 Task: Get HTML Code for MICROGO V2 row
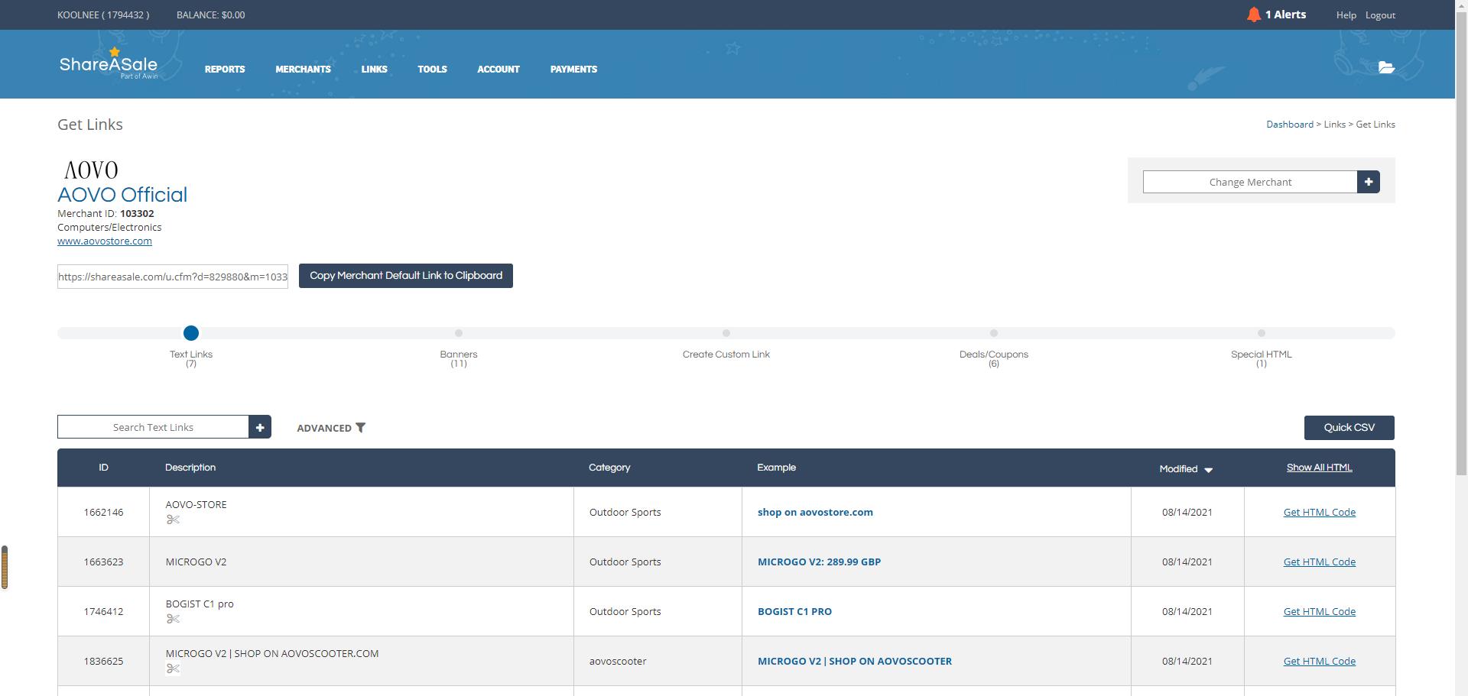1319,562
